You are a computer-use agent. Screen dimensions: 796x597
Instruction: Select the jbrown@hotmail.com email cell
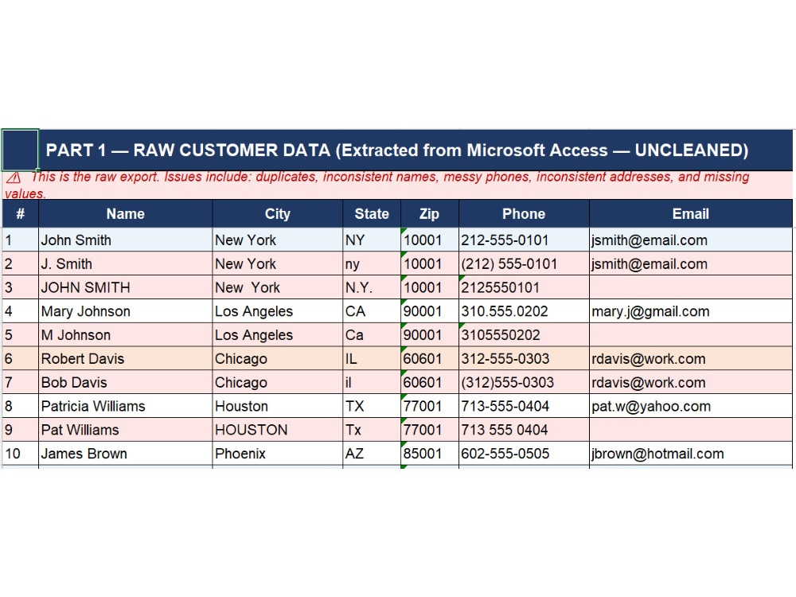tap(691, 454)
